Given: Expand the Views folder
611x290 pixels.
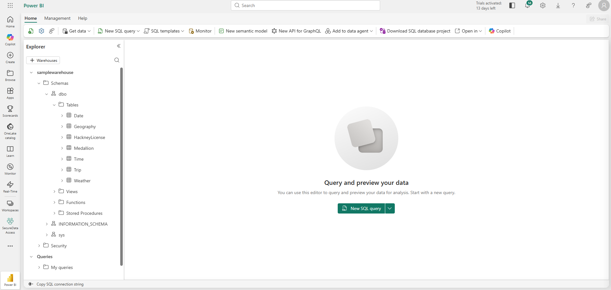Looking at the screenshot, I should click(x=54, y=192).
